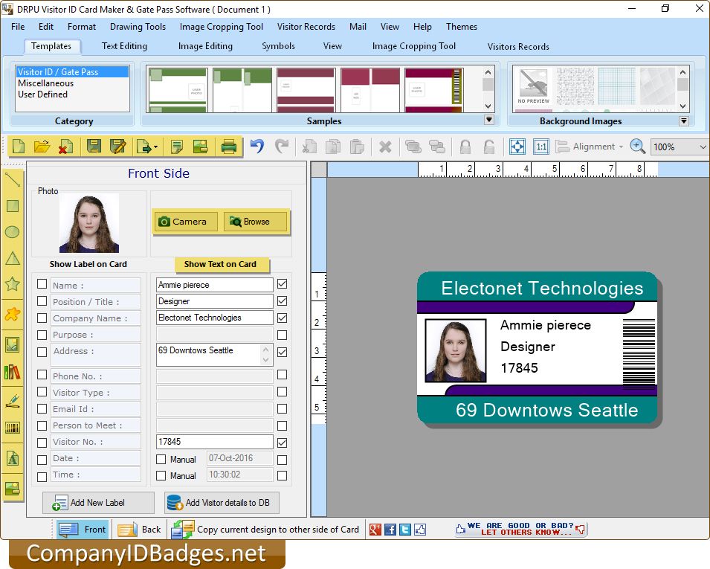Open the File menu

[18, 27]
